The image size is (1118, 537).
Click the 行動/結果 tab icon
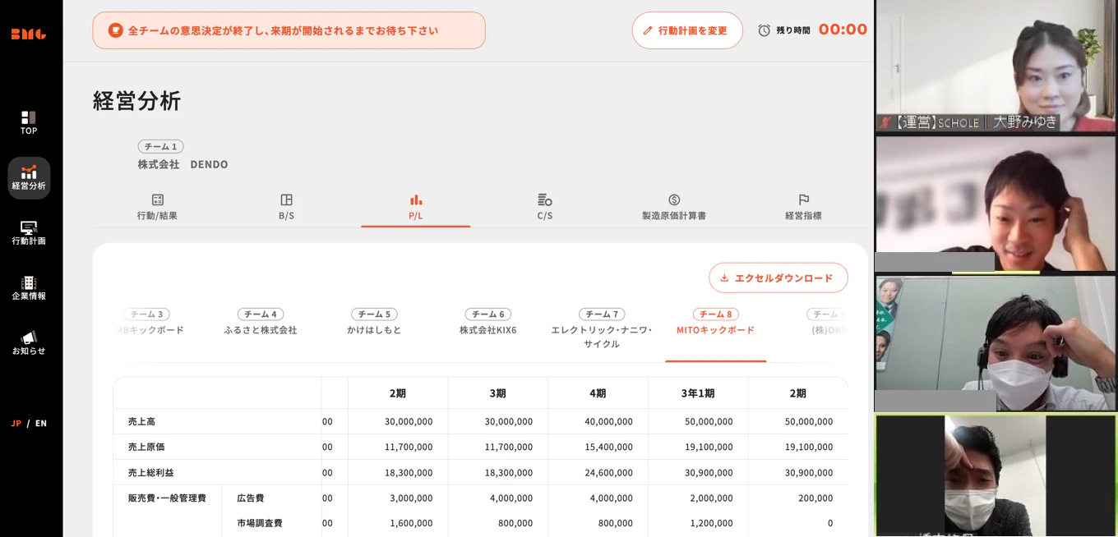[x=158, y=200]
